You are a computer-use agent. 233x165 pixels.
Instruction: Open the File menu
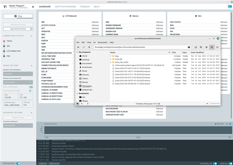(78, 42)
